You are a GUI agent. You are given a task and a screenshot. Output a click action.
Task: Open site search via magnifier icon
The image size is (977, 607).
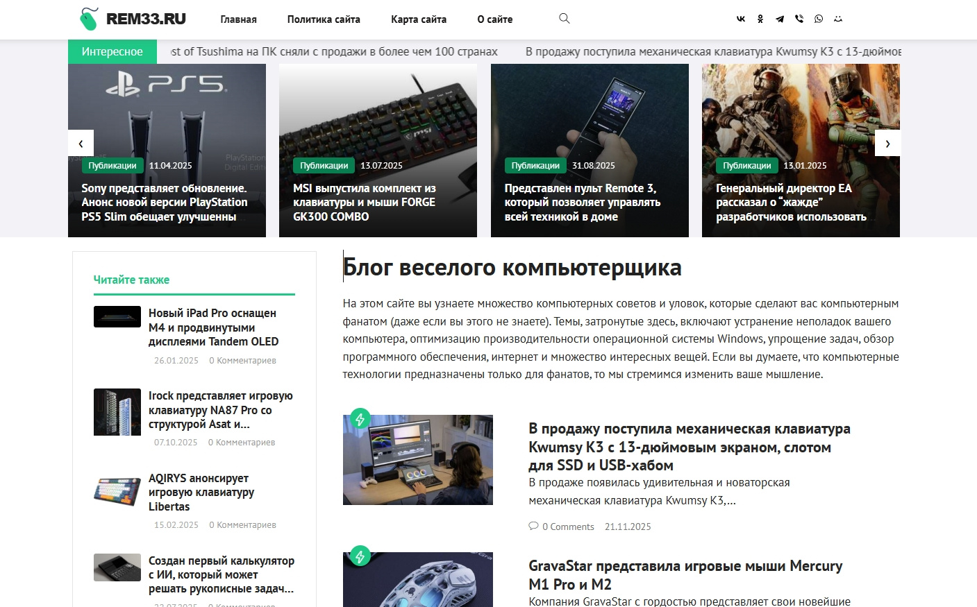[565, 19]
